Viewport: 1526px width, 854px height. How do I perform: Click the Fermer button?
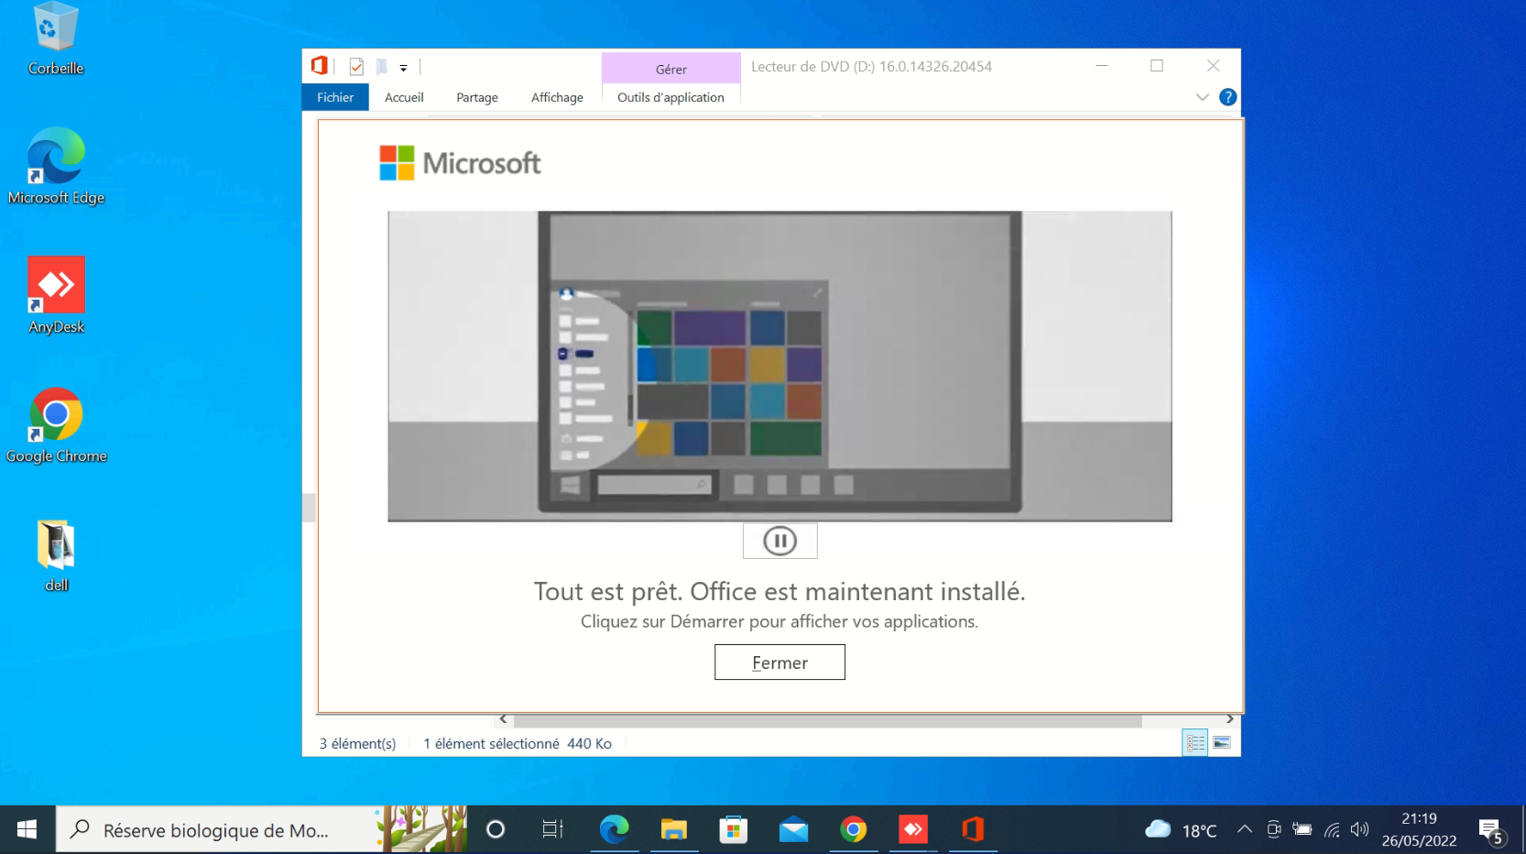tap(779, 662)
